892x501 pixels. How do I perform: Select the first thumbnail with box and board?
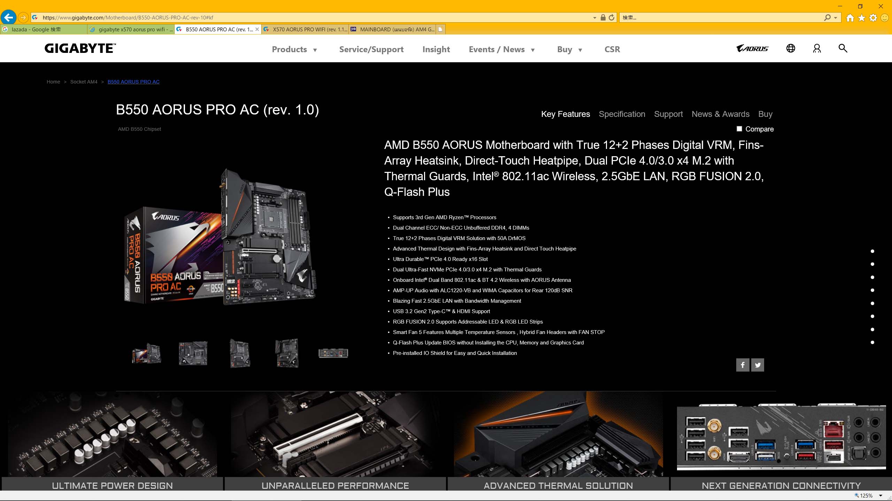point(146,353)
